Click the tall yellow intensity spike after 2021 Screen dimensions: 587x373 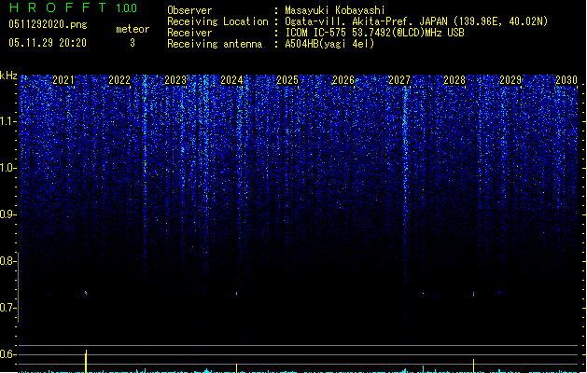[x=86, y=361]
